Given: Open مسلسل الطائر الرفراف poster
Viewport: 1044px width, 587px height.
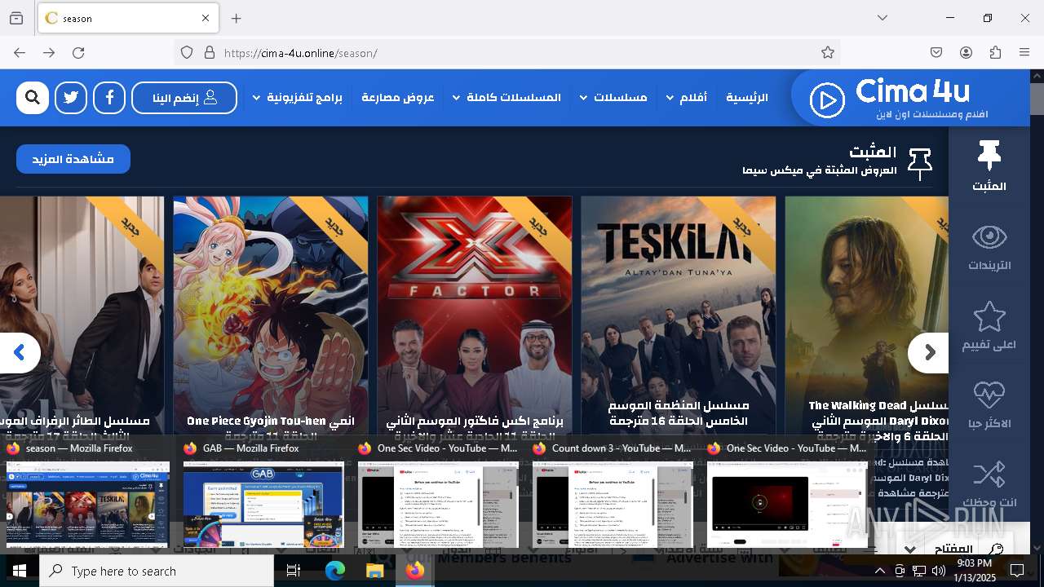Looking at the screenshot, I should click(x=82, y=318).
